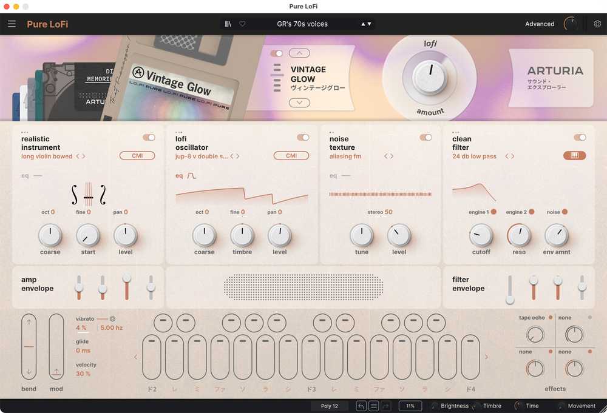Viewport: 607px width, 413px height.
Task: Click the ド3 keyboard key
Action: tap(311, 357)
